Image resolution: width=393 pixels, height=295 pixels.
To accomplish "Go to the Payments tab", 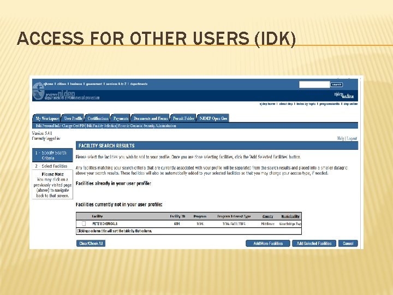I will (x=121, y=118).
